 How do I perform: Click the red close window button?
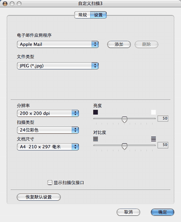[x=5, y=4]
